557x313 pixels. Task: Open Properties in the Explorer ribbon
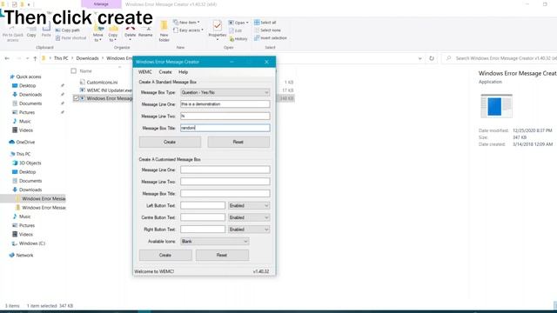point(217,30)
